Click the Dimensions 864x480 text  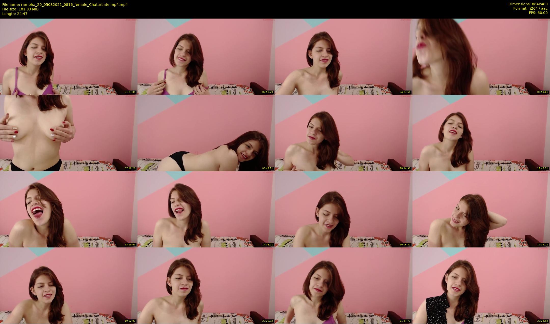528,4
